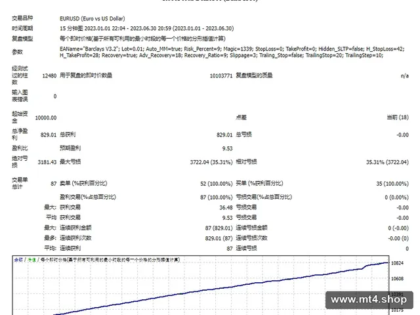Select the initial deposit value 10000.00
420x315 pixels.
click(x=46, y=117)
